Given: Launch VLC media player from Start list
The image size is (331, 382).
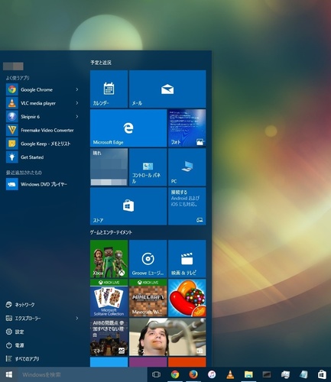Looking at the screenshot, I should tap(42, 103).
